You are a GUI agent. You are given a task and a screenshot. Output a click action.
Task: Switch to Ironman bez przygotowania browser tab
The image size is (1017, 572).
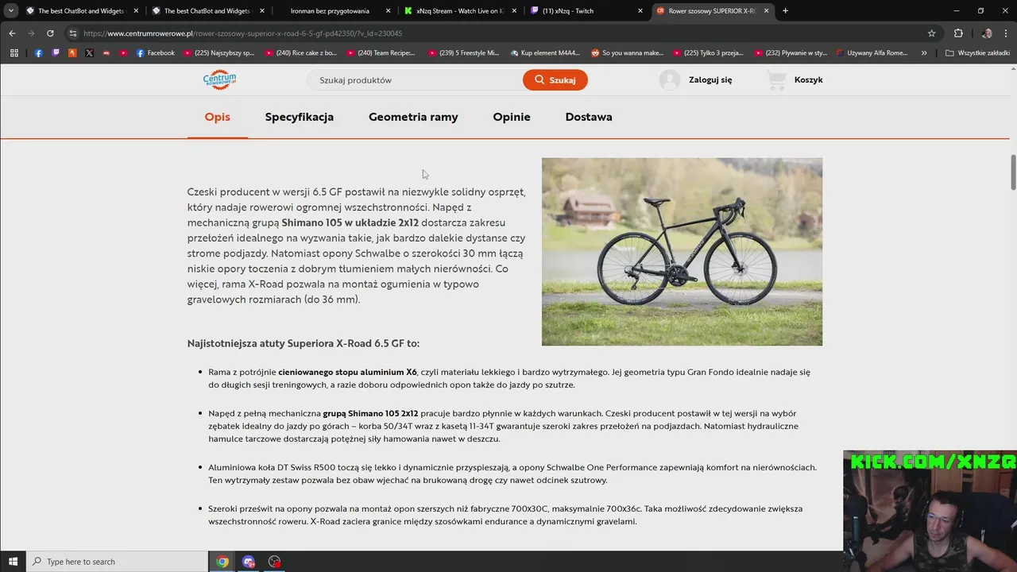(x=330, y=11)
